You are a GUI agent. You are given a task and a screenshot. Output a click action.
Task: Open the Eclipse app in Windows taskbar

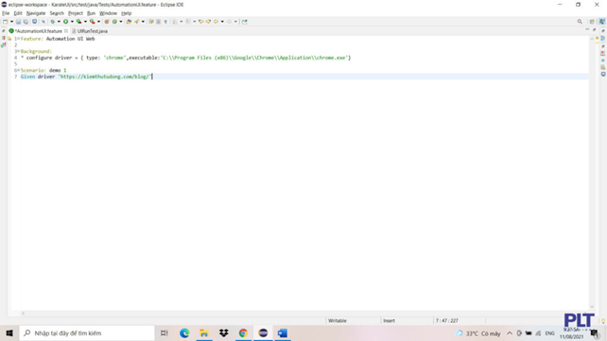[263, 332]
